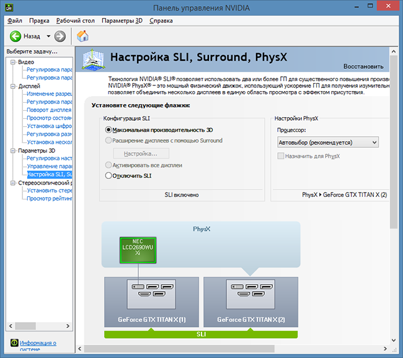The image size is (403, 358).
Task: Click the PhysX GeForce GTX TITAN X (2) status text
Action: (x=344, y=194)
